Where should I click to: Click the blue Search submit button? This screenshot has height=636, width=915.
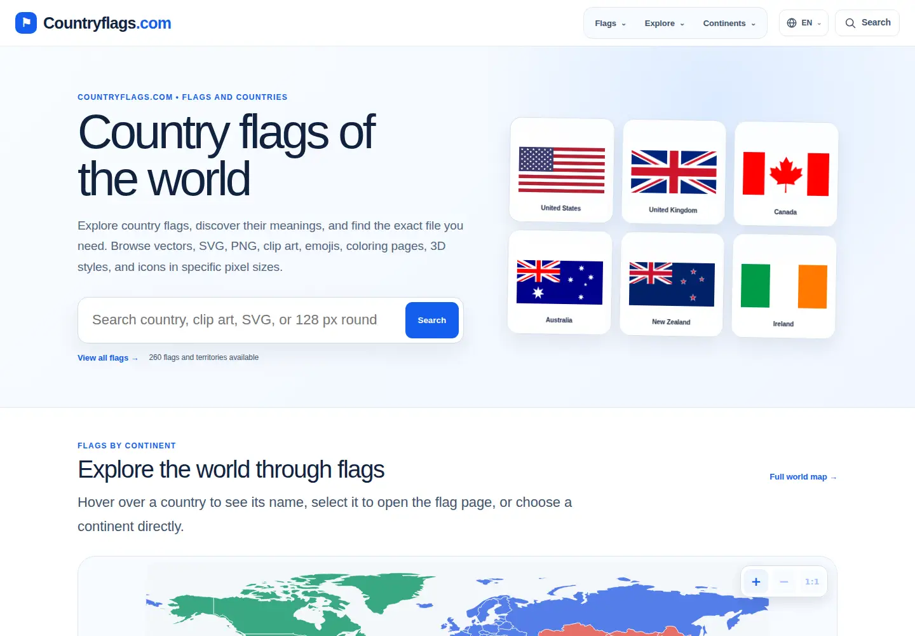[432, 320]
